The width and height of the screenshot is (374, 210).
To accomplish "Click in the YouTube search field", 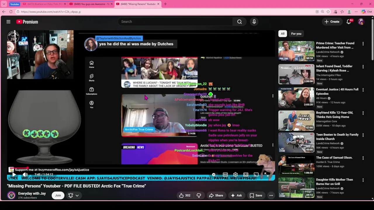I will 175,22.
